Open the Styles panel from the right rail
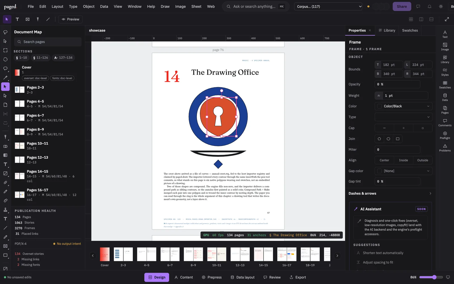This screenshot has height=284, width=454. [445, 72]
